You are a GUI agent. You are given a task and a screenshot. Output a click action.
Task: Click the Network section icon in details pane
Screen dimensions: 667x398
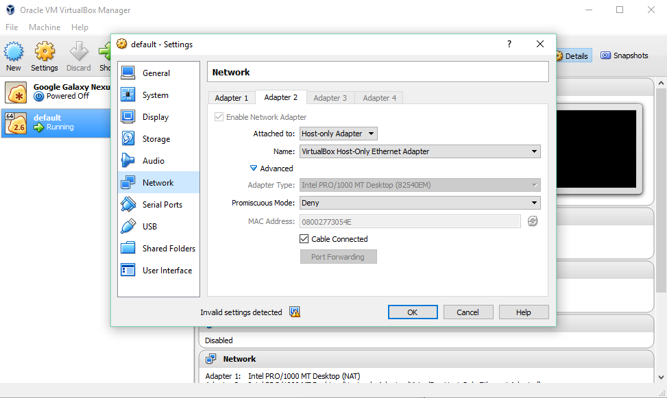point(210,359)
